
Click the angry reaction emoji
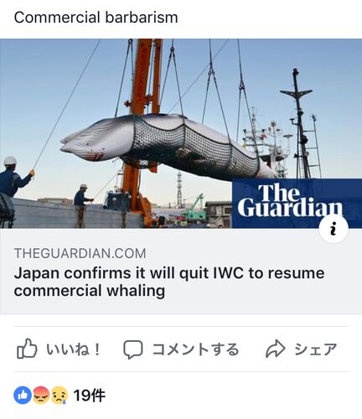coord(41,396)
